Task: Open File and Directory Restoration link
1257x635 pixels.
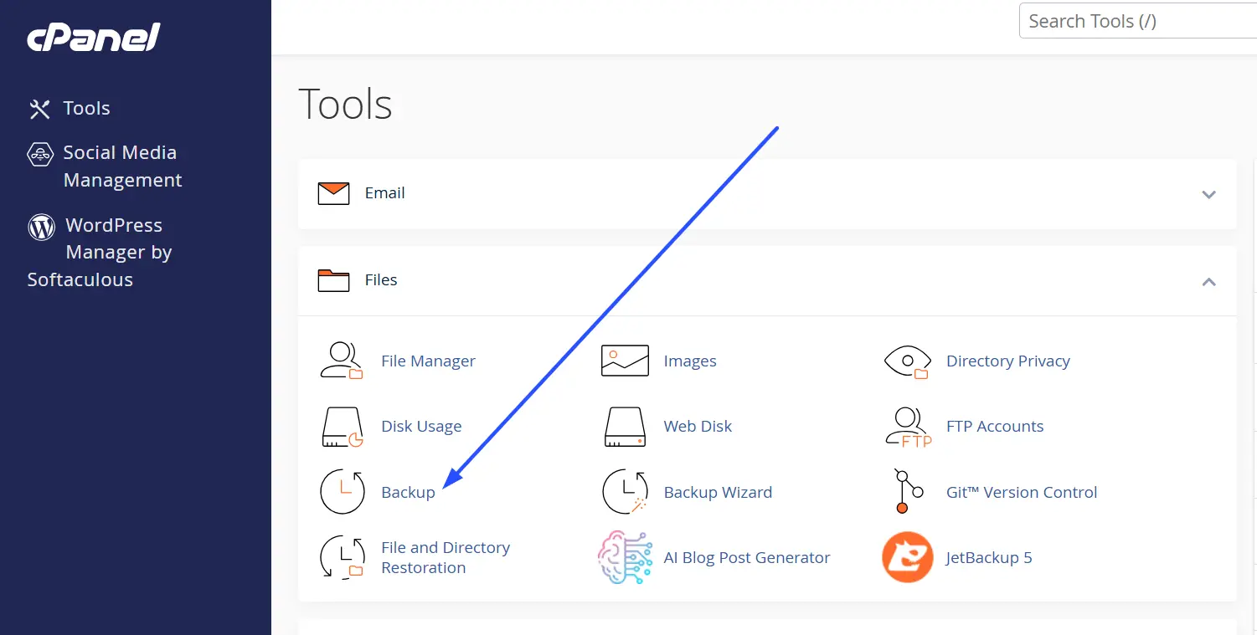Action: pyautogui.click(x=446, y=558)
